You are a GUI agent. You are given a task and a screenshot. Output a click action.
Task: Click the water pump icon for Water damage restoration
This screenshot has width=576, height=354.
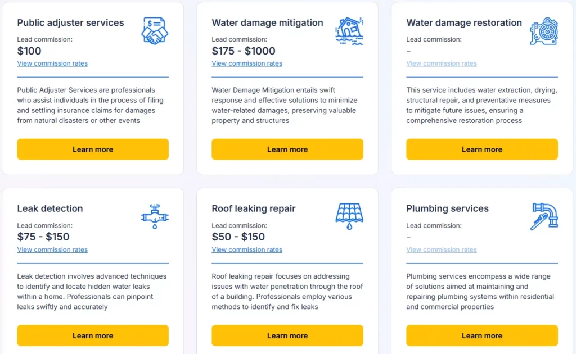tap(544, 31)
